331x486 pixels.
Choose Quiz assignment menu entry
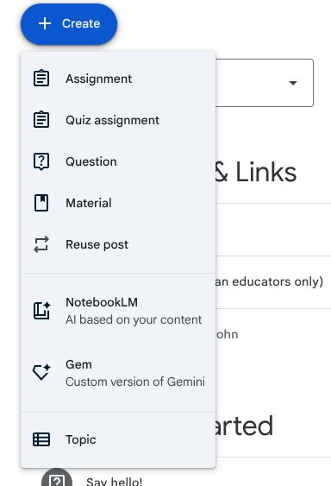pyautogui.click(x=118, y=120)
